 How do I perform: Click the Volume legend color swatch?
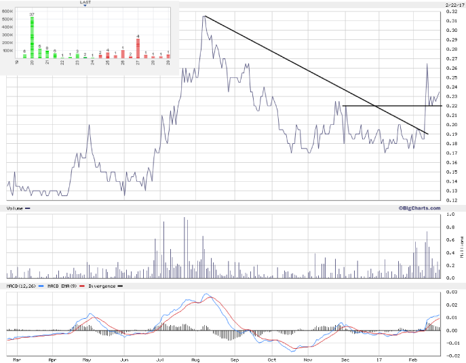coord(28,209)
